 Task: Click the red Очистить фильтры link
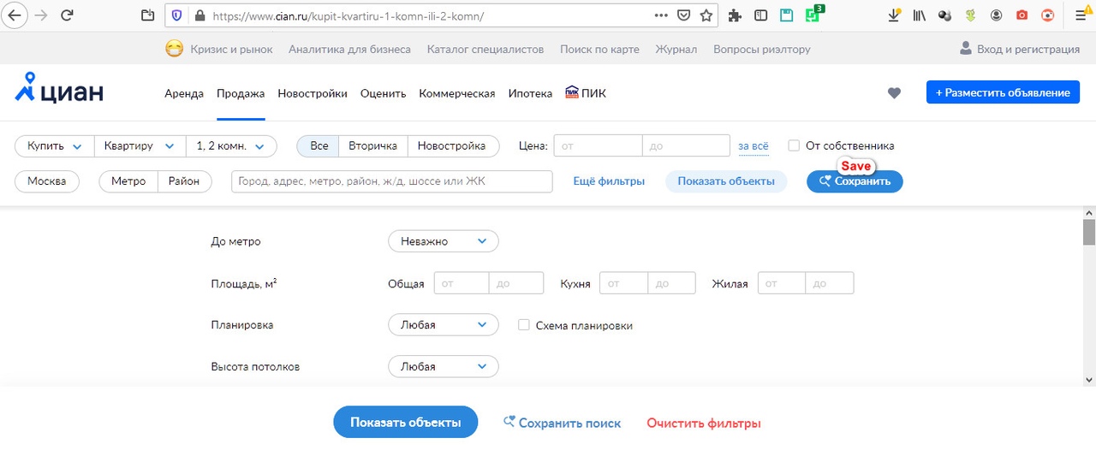coord(703,423)
